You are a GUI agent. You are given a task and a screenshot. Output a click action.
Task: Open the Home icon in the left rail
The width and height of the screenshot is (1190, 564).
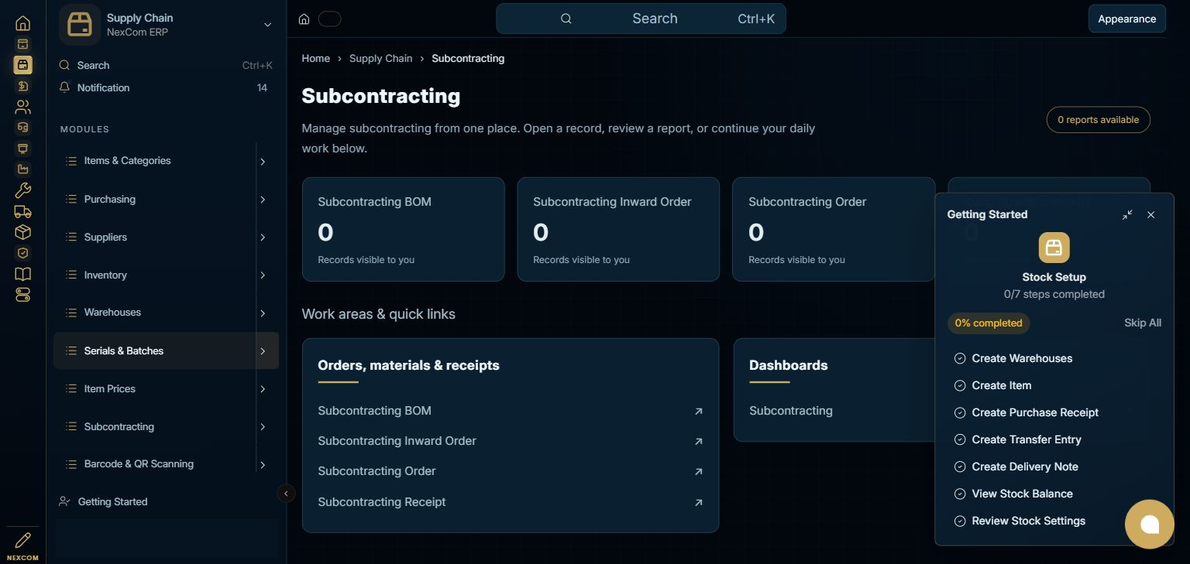pyautogui.click(x=22, y=23)
